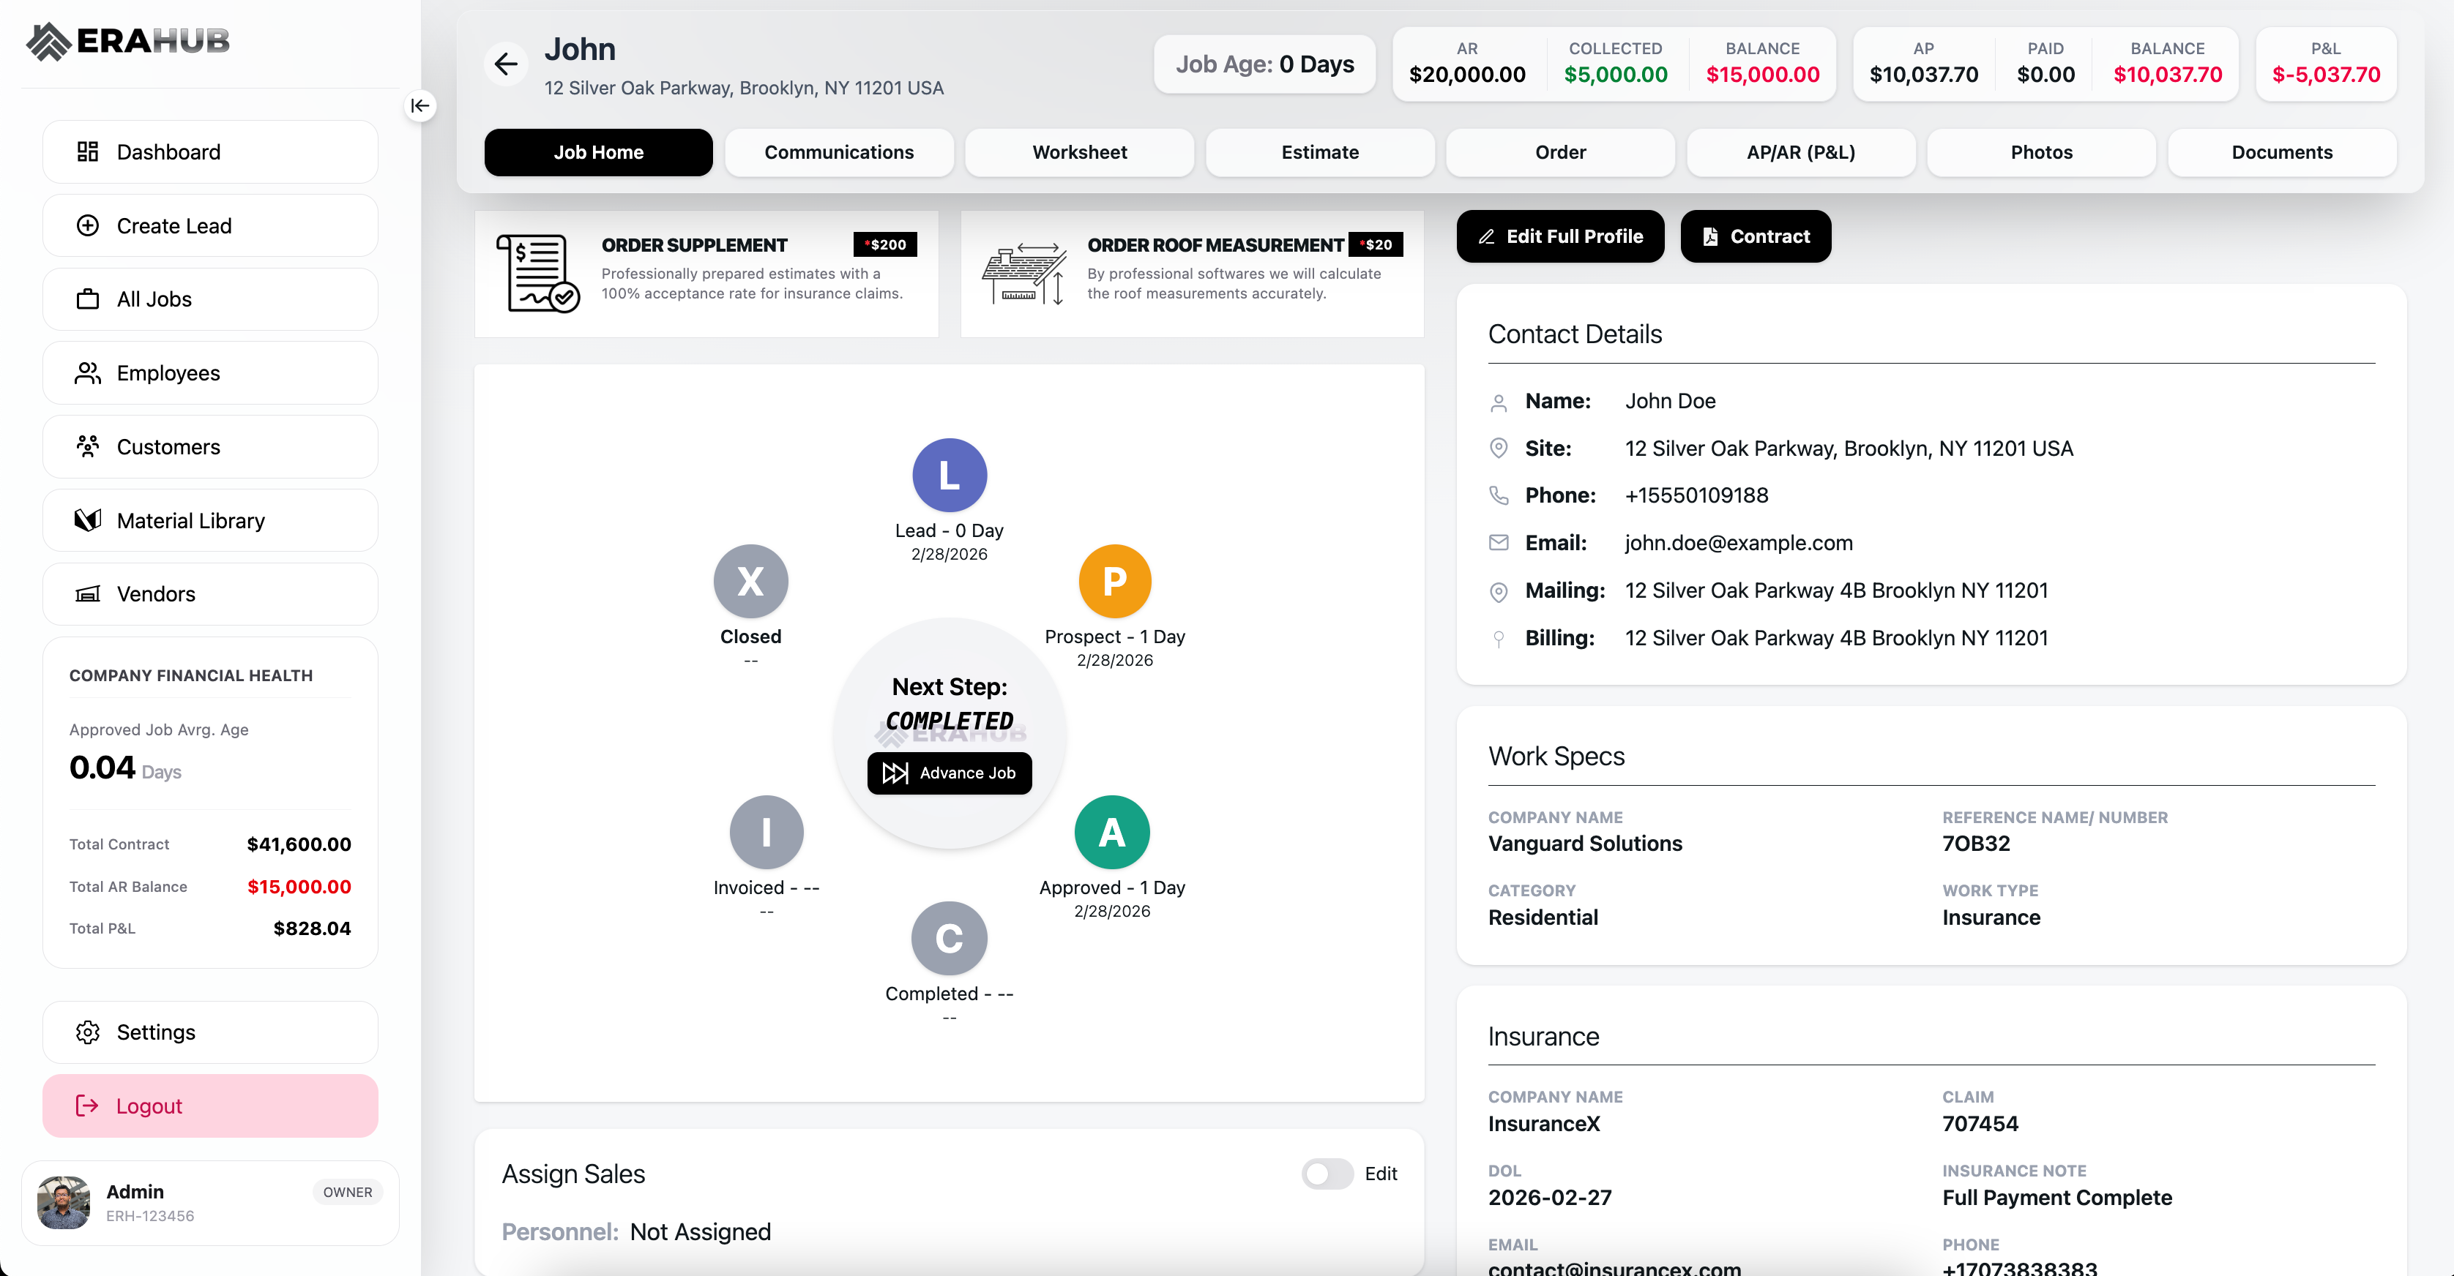2454x1276 pixels.
Task: Click the back arrow next to John
Action: point(507,63)
